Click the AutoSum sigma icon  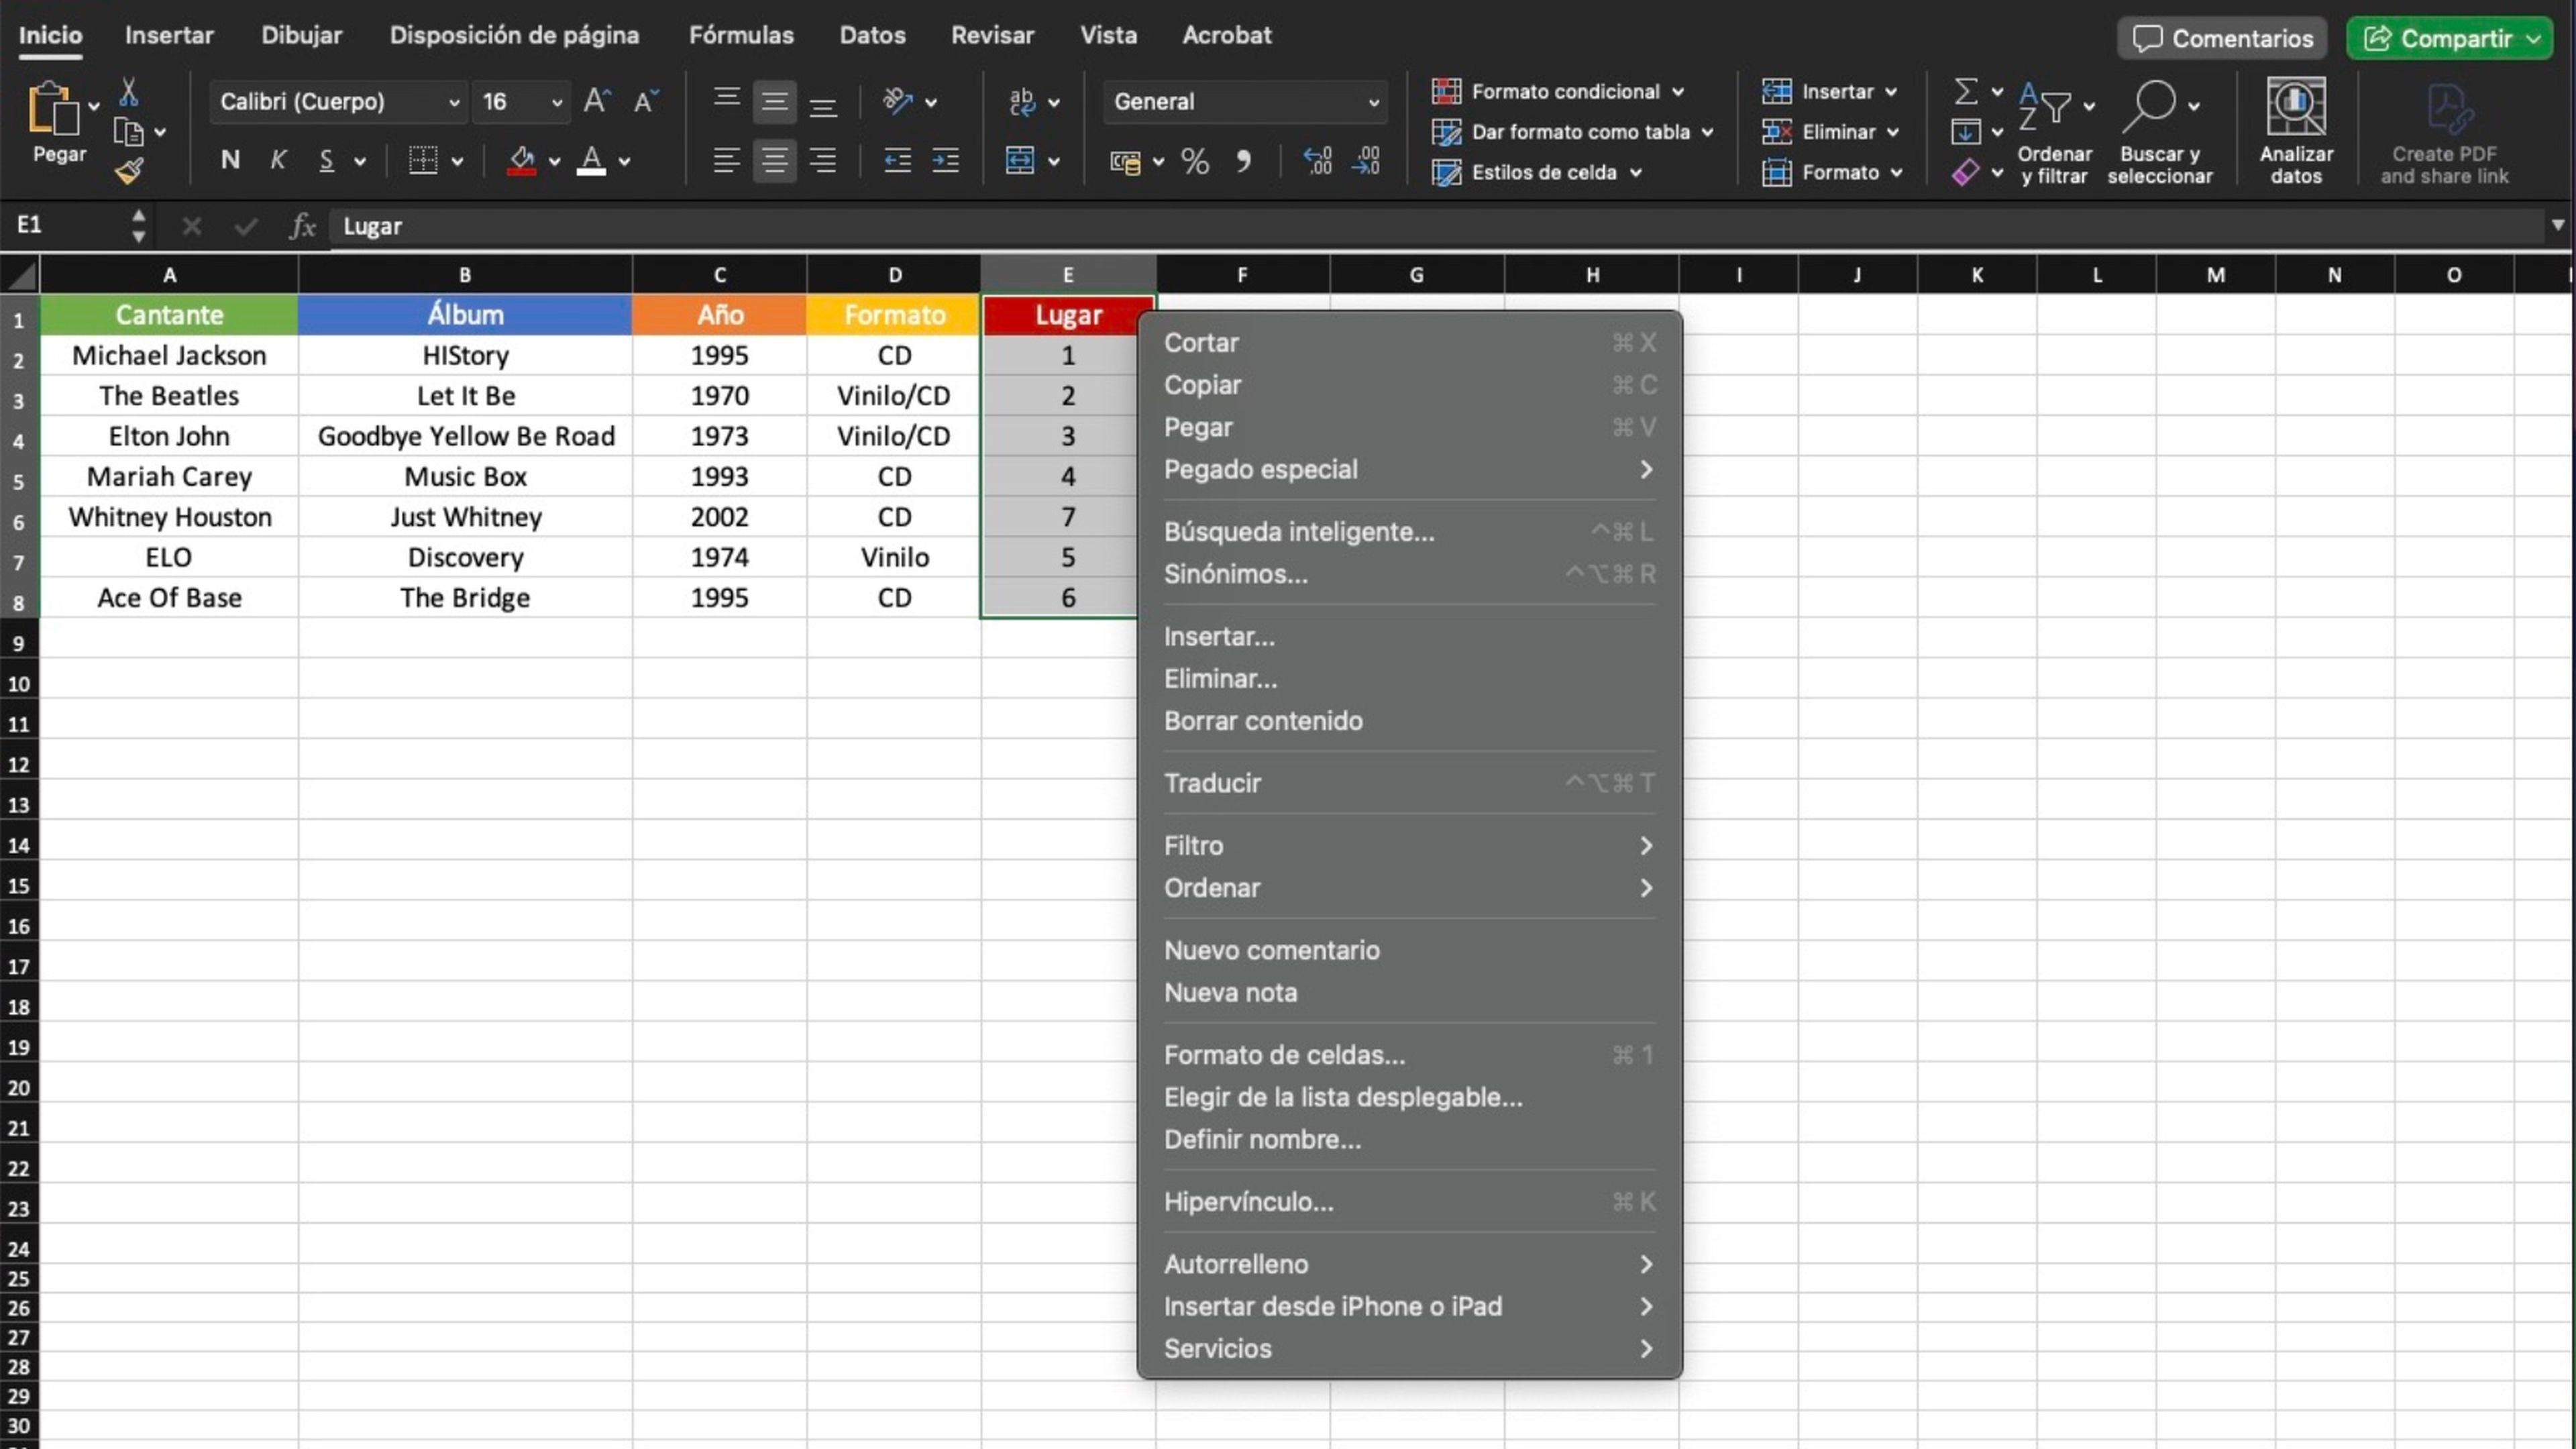tap(1965, 91)
